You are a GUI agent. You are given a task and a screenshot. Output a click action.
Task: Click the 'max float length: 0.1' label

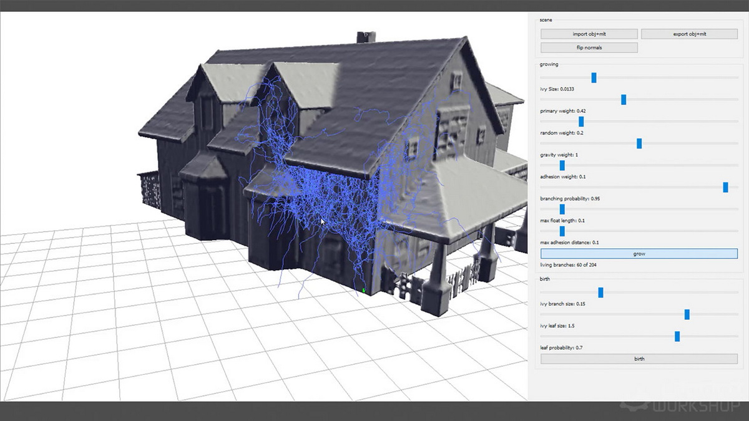click(562, 220)
